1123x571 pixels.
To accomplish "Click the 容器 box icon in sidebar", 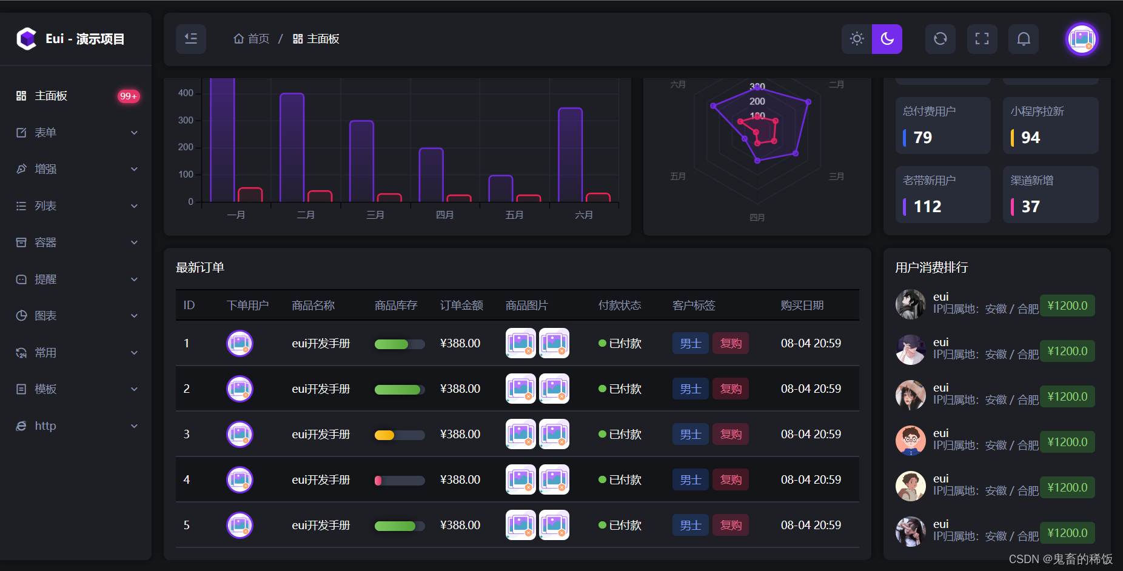I will (x=21, y=242).
